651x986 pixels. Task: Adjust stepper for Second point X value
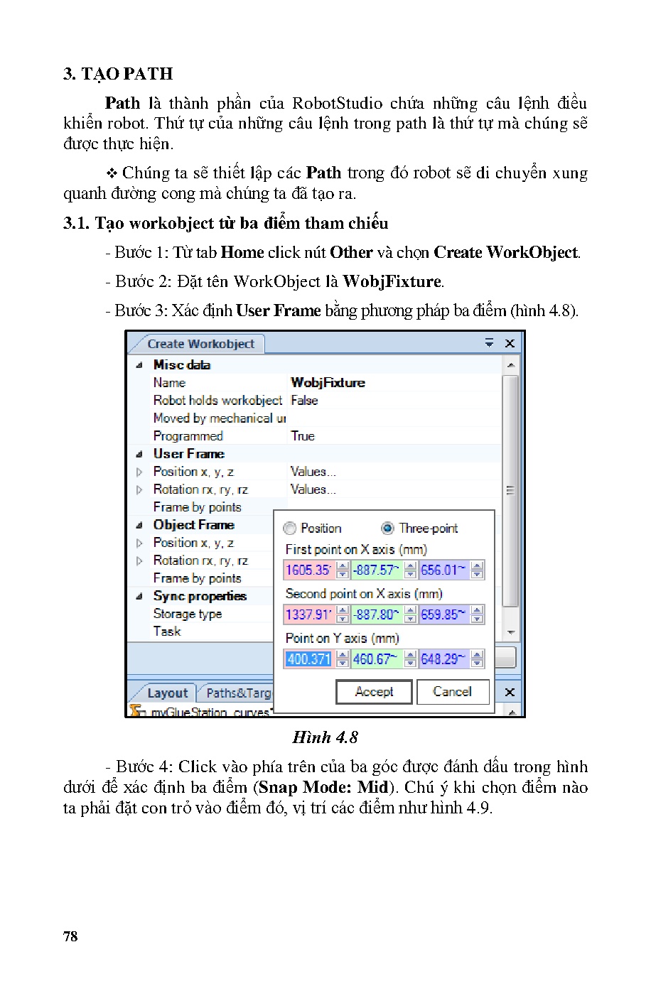click(x=343, y=614)
